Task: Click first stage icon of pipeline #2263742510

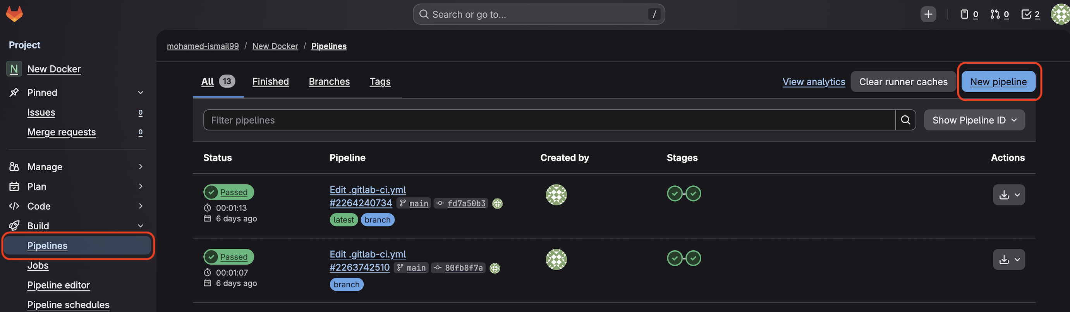Action: pos(675,258)
